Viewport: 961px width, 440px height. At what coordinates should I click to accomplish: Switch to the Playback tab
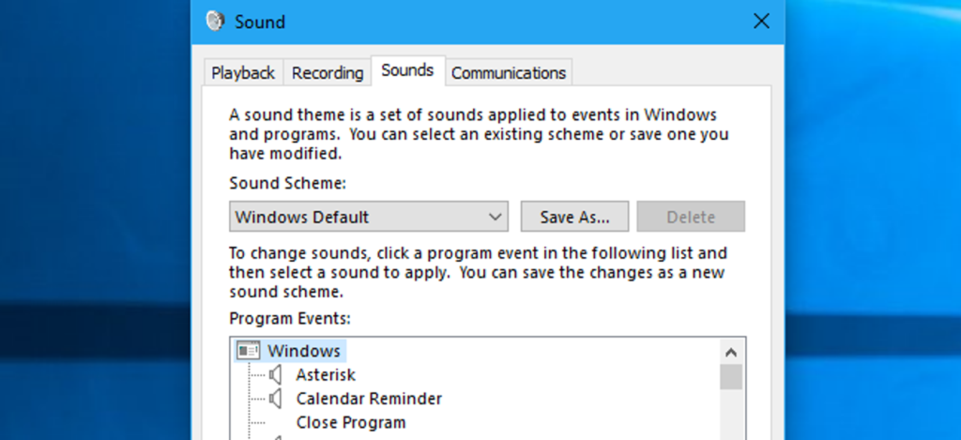tap(243, 72)
